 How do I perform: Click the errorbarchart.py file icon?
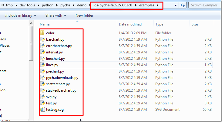(x=42, y=46)
